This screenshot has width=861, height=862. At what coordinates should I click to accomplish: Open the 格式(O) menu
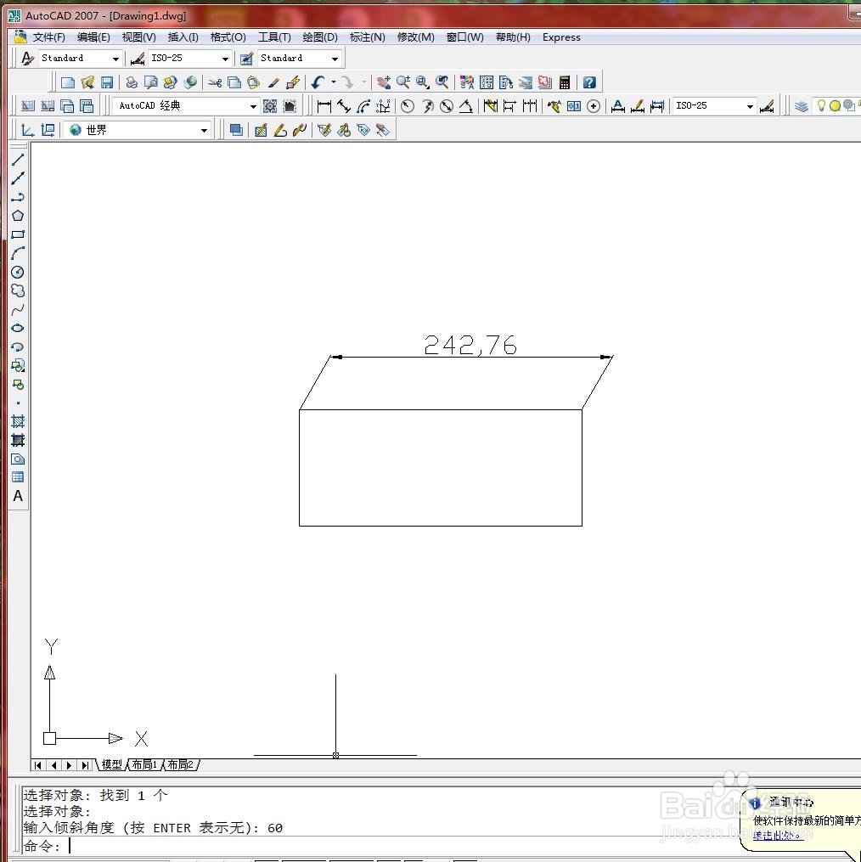(228, 37)
